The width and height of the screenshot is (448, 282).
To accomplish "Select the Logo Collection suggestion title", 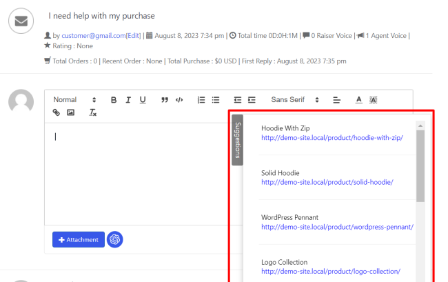I will [284, 262].
